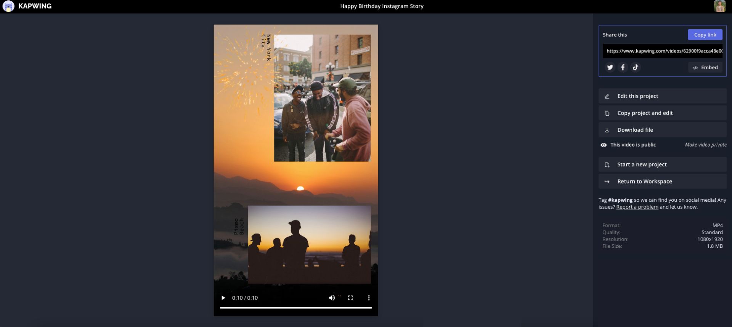This screenshot has height=327, width=732.
Task: Mute the video volume
Action: [x=332, y=298]
